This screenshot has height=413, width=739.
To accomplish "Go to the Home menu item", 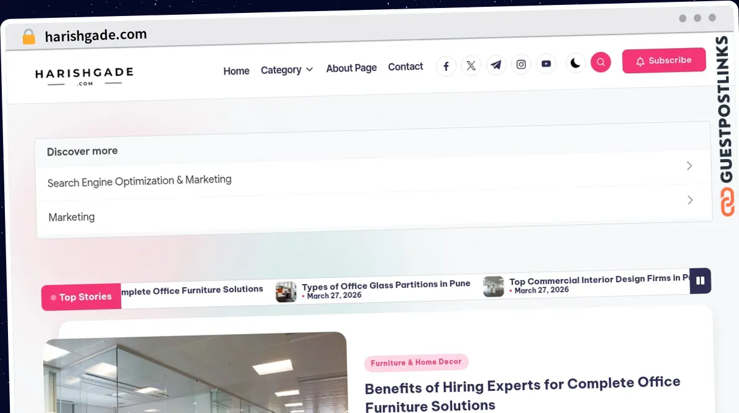I will (236, 71).
